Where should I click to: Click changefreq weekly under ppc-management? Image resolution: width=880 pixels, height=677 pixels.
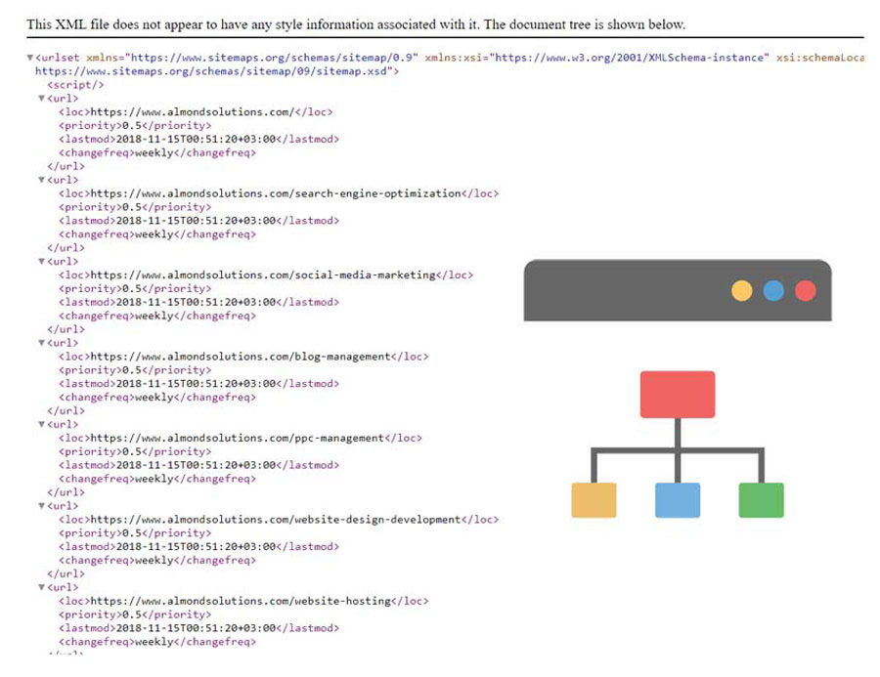(157, 479)
